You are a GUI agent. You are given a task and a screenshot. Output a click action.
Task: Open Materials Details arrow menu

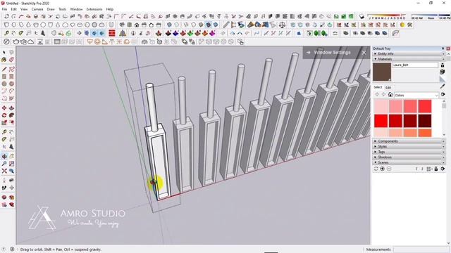[x=443, y=94]
